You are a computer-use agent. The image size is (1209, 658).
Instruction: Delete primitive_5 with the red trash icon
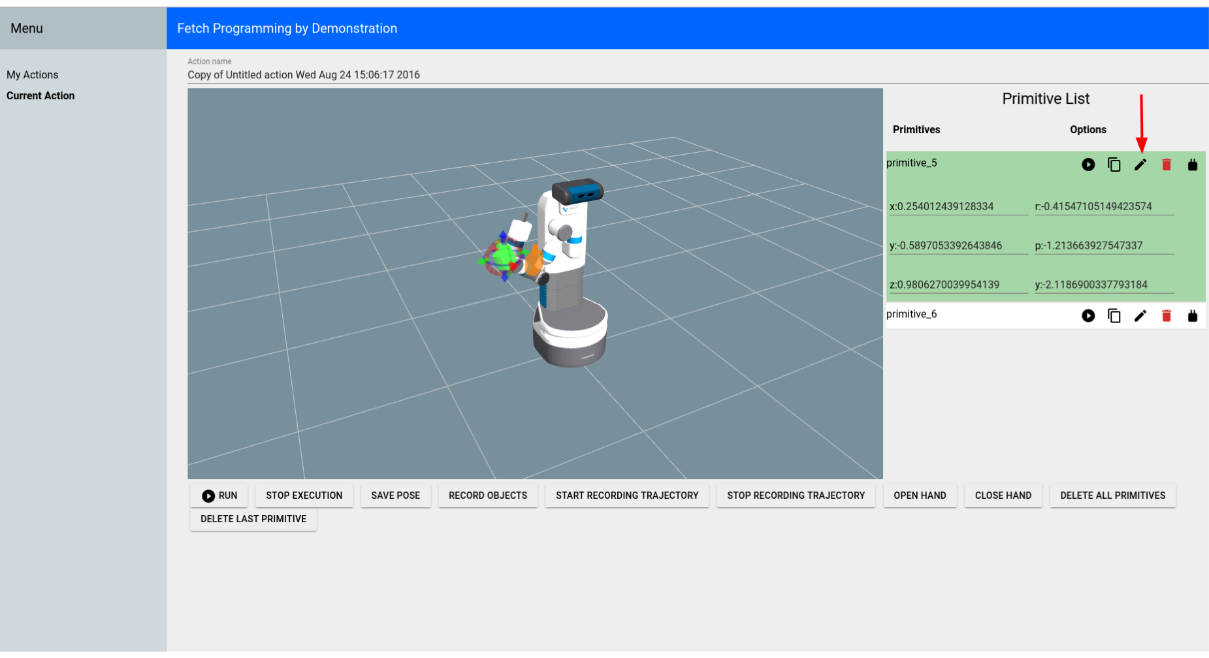(x=1167, y=164)
